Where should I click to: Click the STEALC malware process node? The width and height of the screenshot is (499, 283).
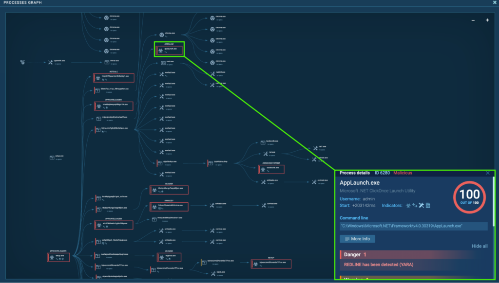(113, 78)
